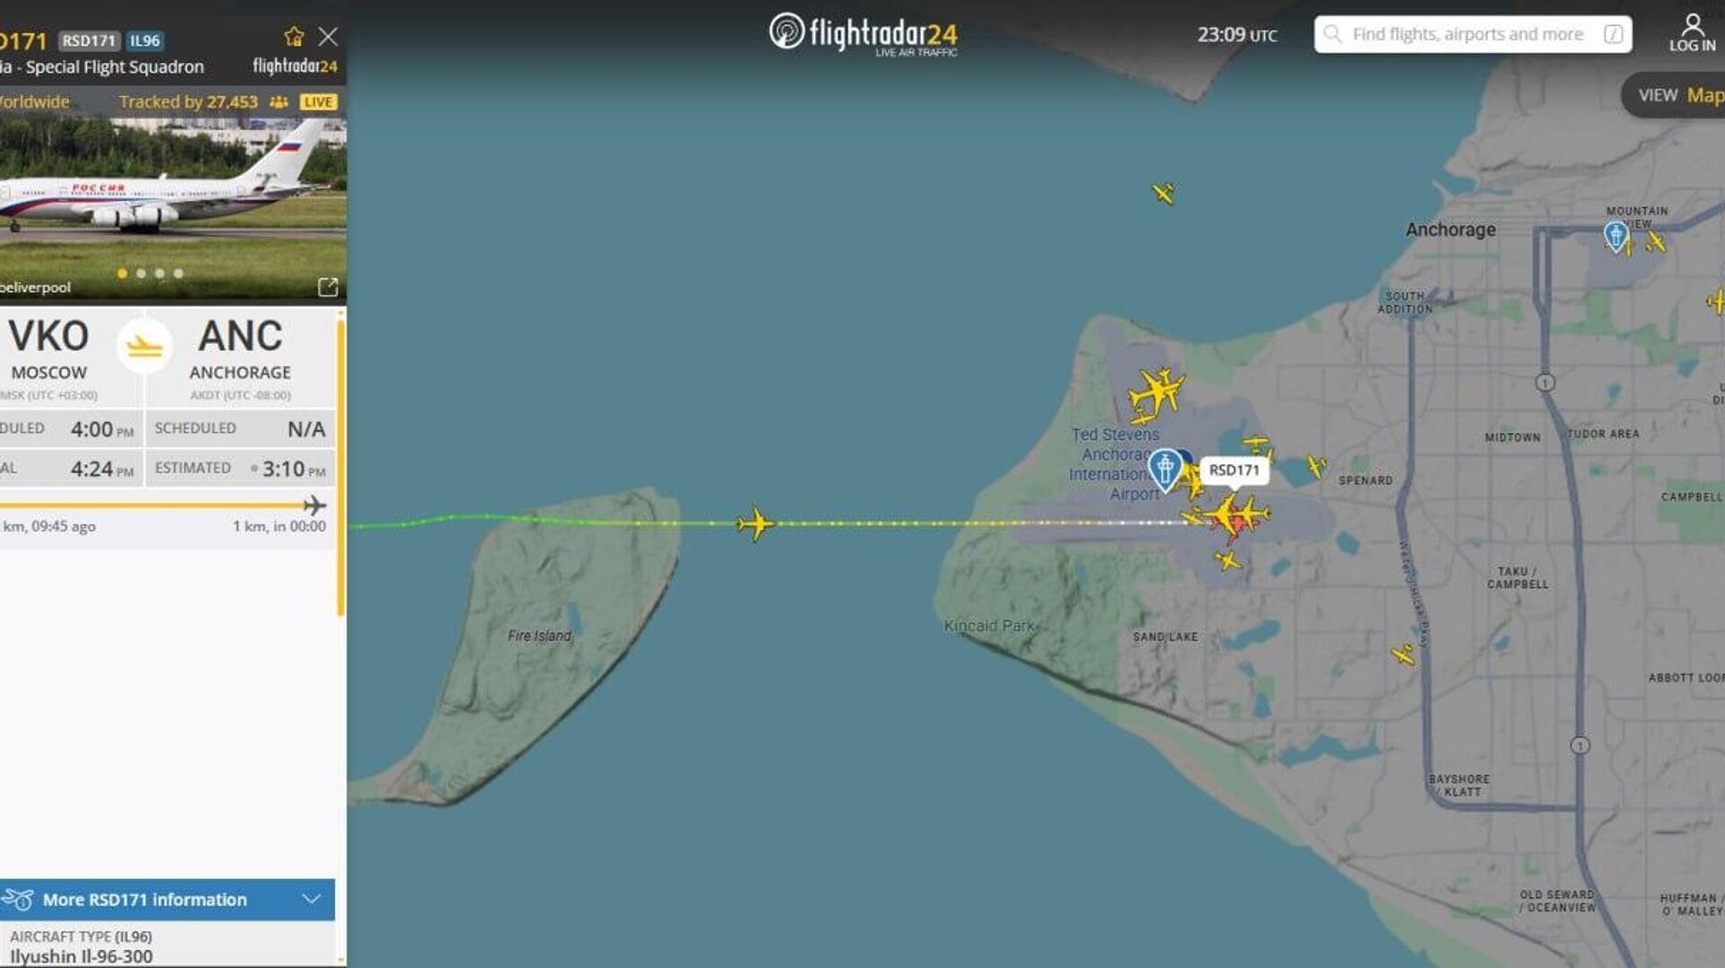
Task: Click the large aircraft north of the airport
Action: (1156, 393)
